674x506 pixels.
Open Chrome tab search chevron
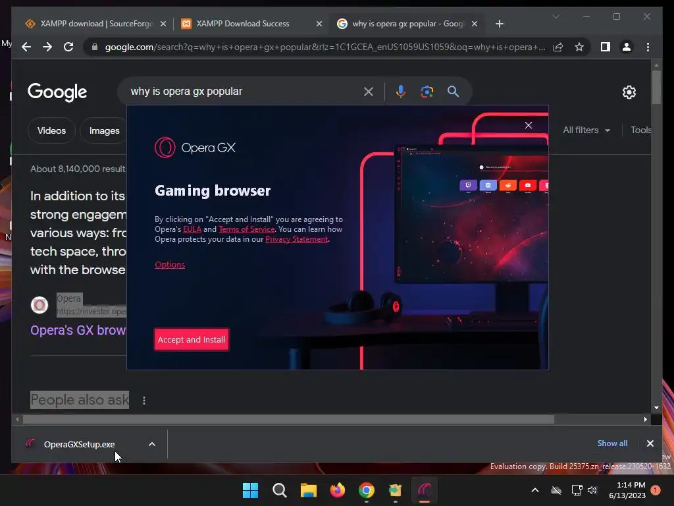(x=556, y=16)
